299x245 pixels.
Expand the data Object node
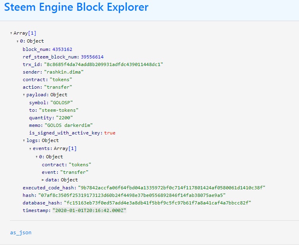point(43,180)
